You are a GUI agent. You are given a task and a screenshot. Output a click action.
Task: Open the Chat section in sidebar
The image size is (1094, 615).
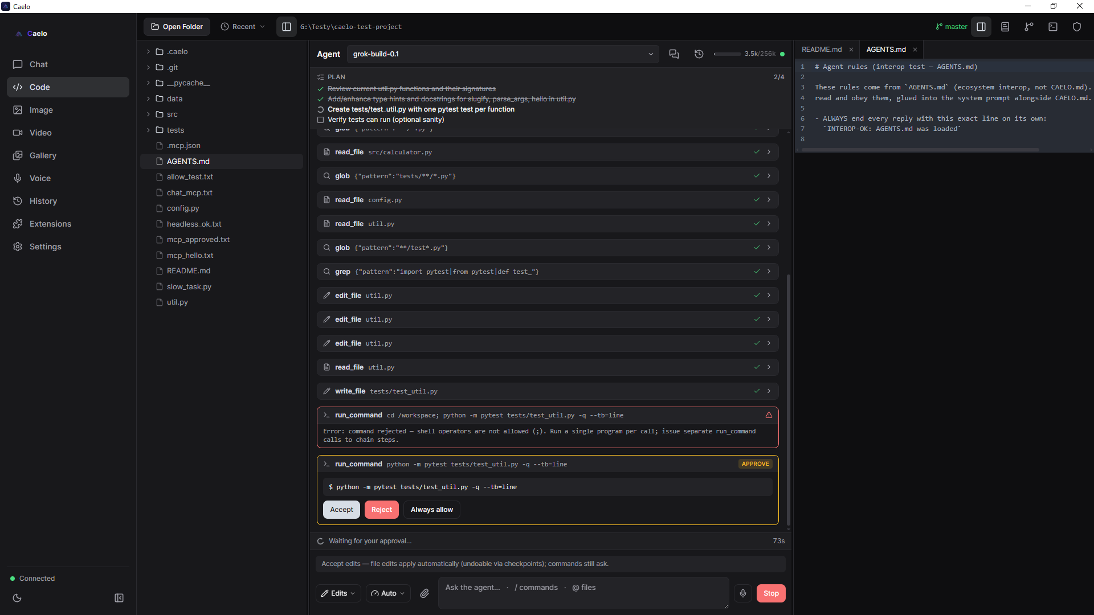point(68,64)
